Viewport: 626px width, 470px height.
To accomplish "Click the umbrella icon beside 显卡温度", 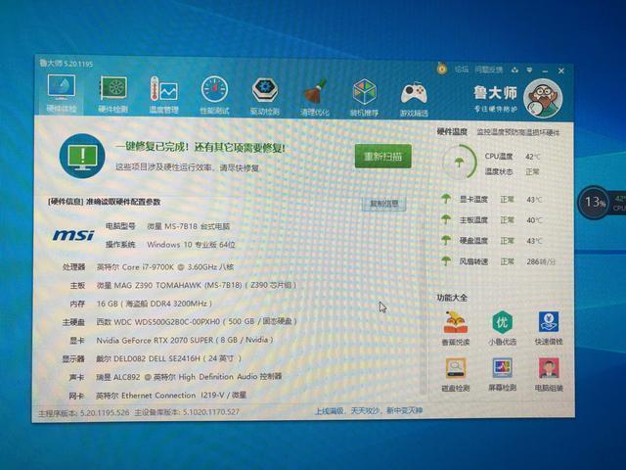I will point(446,198).
